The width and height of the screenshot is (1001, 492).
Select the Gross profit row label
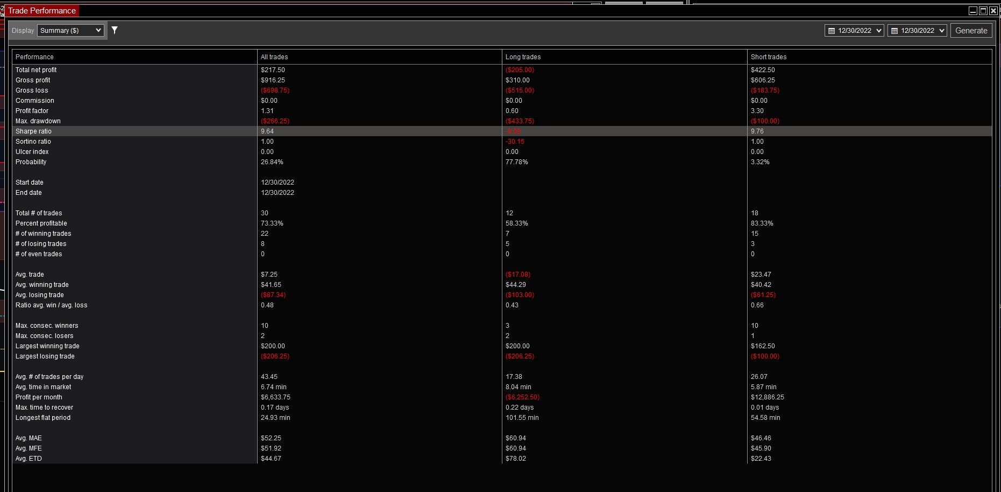(x=33, y=80)
